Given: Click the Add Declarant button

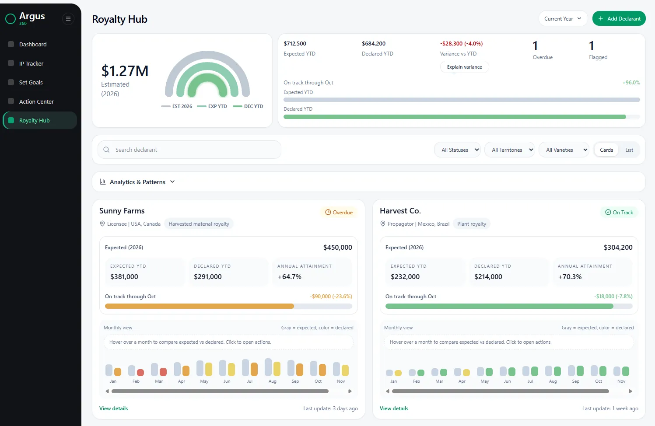Looking at the screenshot, I should (x=619, y=19).
